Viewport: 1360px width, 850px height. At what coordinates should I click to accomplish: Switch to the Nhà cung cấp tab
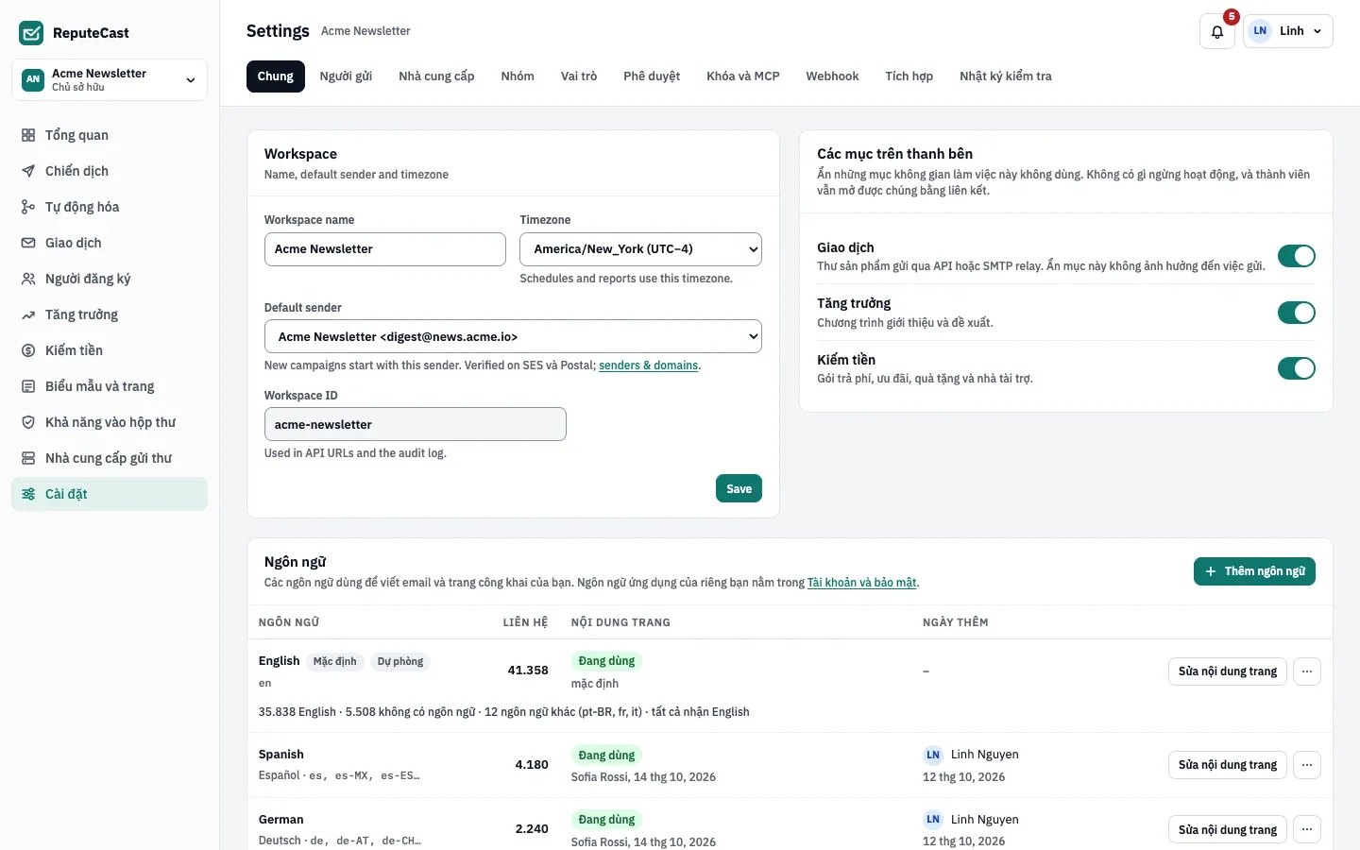tap(436, 76)
